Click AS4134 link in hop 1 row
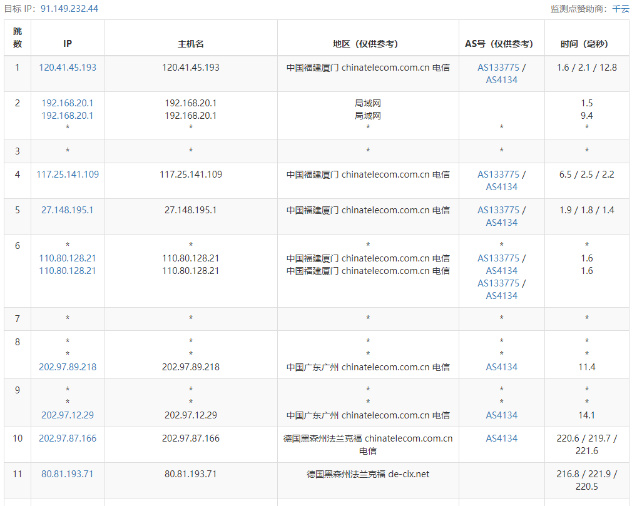 tap(501, 80)
